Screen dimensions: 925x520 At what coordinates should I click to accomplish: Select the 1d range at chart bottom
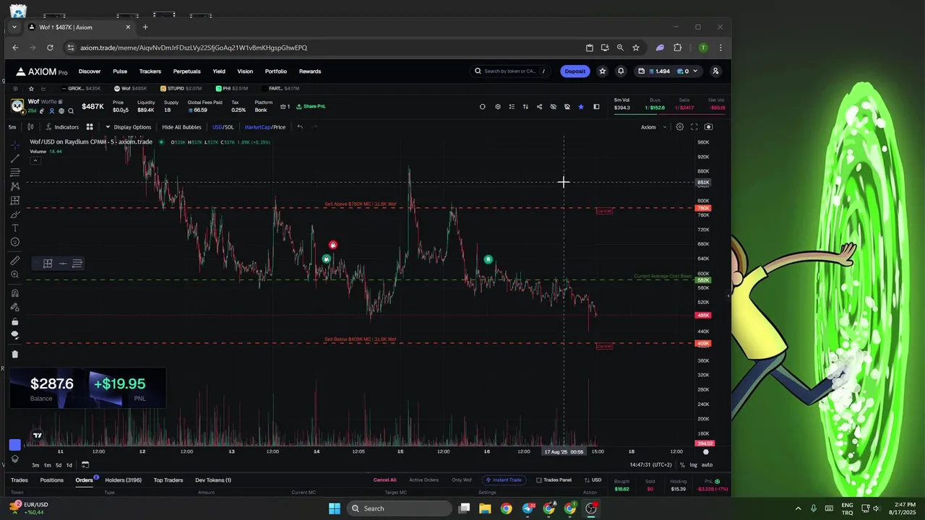tap(69, 465)
